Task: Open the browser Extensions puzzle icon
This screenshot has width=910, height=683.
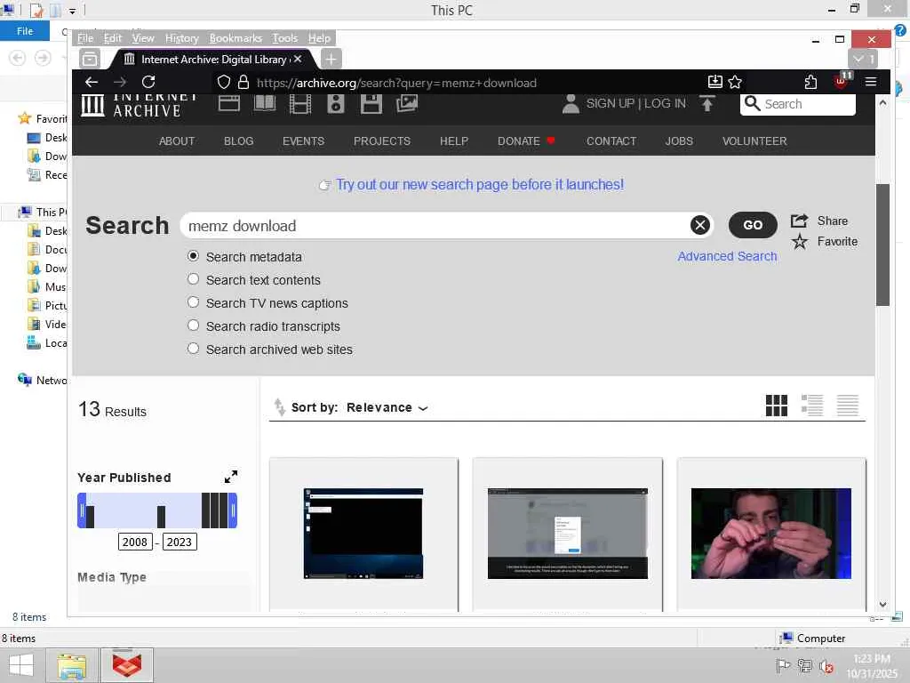Action: [810, 82]
